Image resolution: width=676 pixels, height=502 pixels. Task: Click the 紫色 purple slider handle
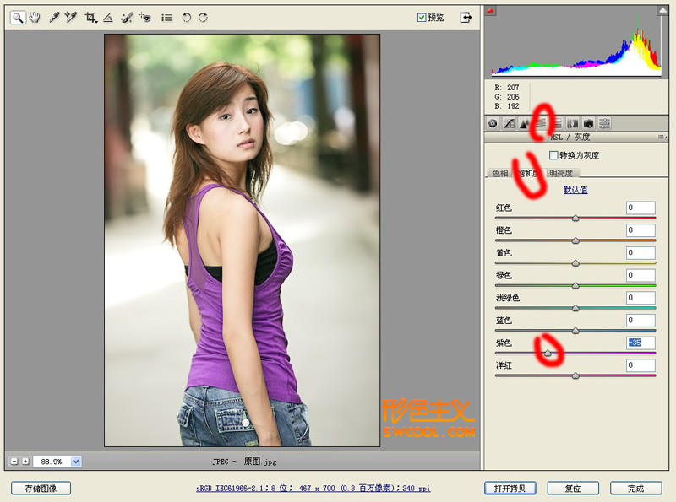pyautogui.click(x=548, y=353)
